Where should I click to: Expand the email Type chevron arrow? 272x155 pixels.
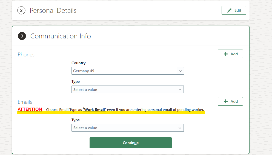(x=180, y=128)
